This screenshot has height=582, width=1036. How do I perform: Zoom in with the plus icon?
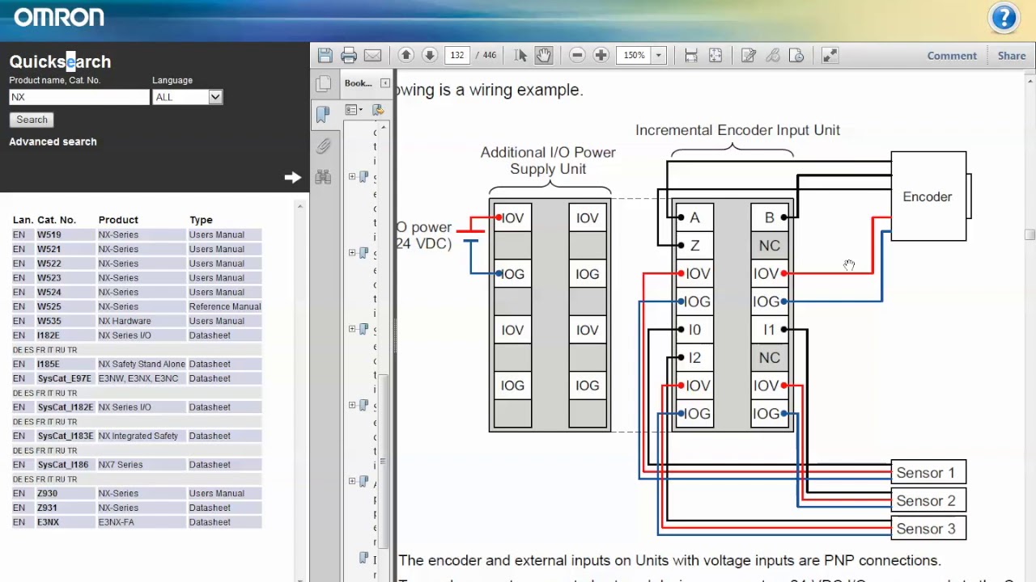[x=601, y=55]
